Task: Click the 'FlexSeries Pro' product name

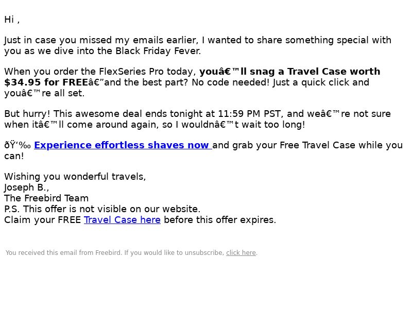Action: tap(131, 72)
